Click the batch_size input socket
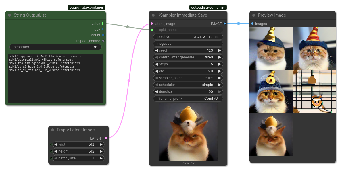Image resolution: width=342 pixels, height=172 pixels. 51,158
